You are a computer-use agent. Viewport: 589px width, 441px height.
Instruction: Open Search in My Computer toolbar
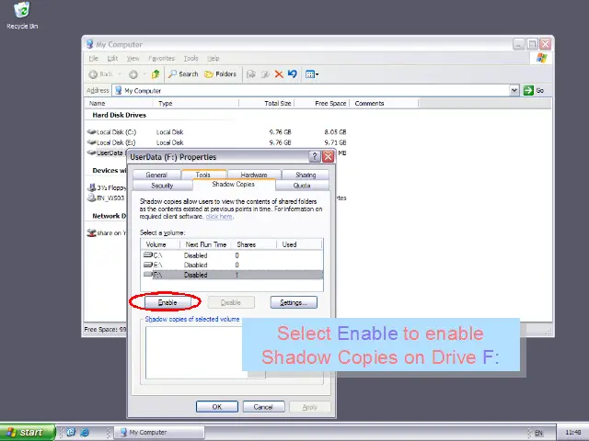point(183,73)
